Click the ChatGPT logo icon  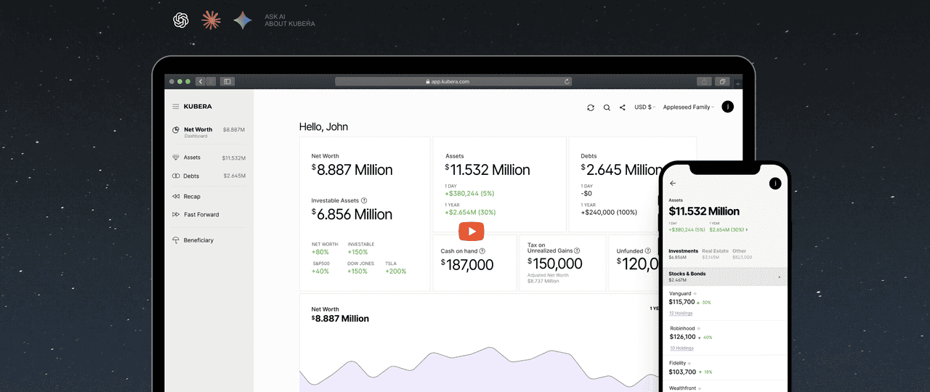click(181, 20)
